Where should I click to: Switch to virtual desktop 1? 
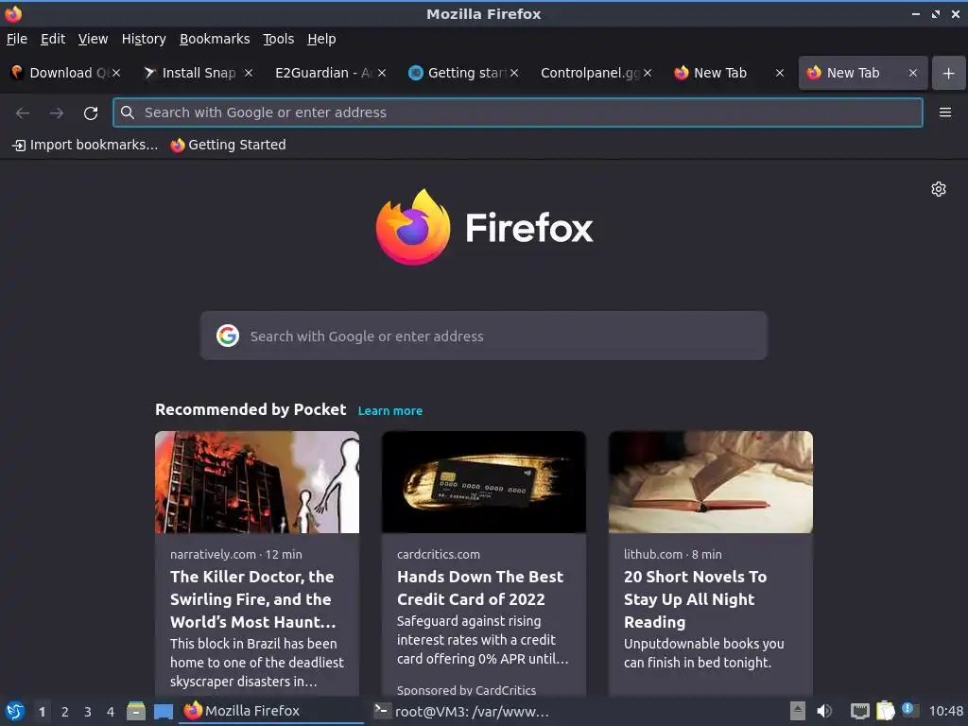pos(42,712)
